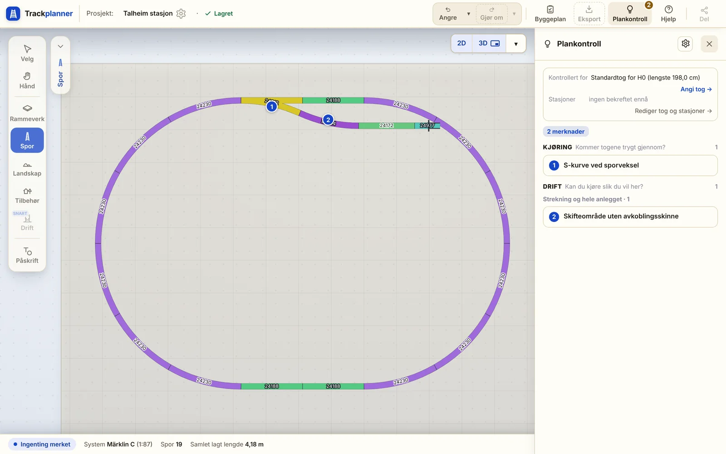Click the Talheim stasjon project name

[148, 14]
